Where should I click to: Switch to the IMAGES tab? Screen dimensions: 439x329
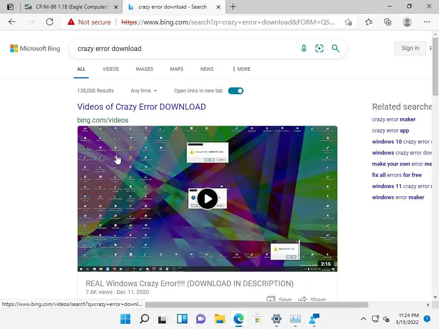pyautogui.click(x=144, y=69)
